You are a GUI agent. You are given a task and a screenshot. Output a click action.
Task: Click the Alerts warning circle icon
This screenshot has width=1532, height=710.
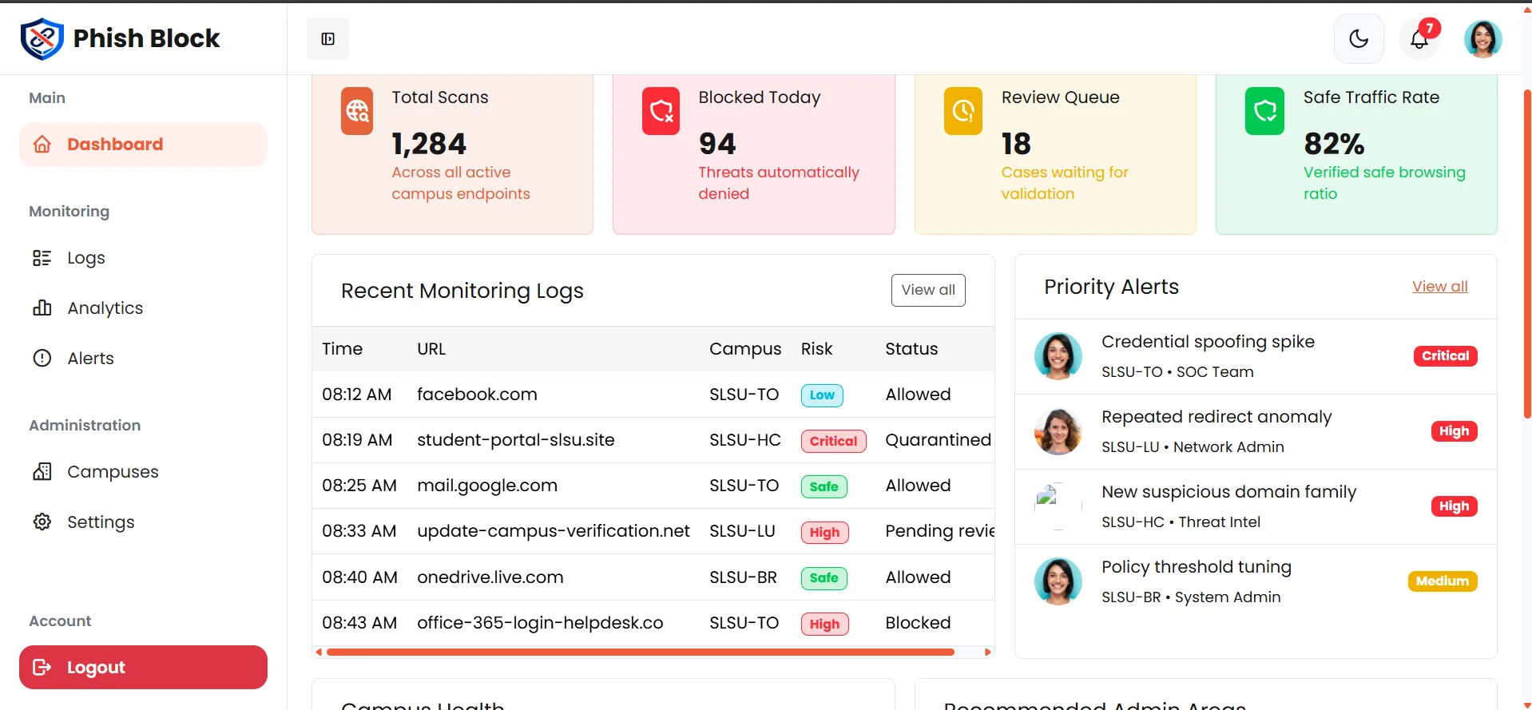[x=42, y=359]
